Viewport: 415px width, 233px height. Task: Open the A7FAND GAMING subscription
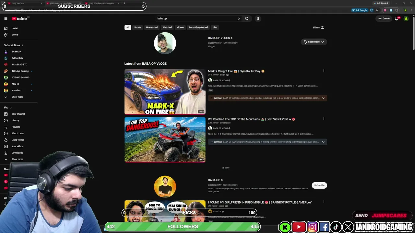pyautogui.click(x=20, y=78)
